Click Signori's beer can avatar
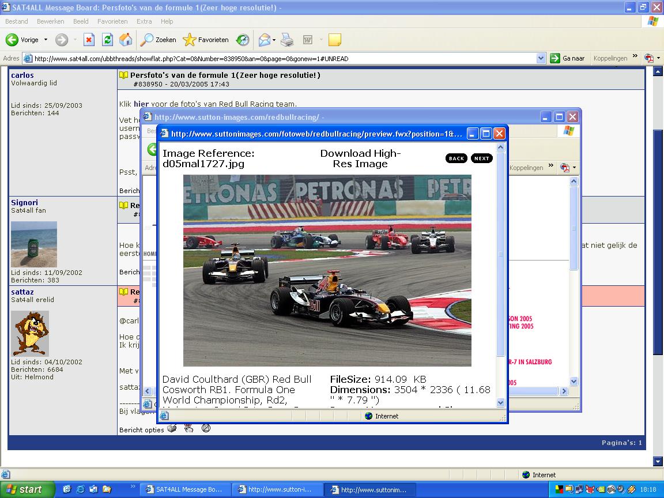Image resolution: width=664 pixels, height=498 pixels. (34, 244)
